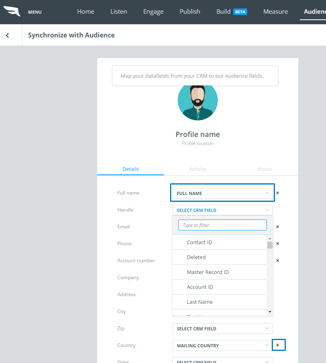Go to Home in navigation
This screenshot has height=363, width=326.
86,12
